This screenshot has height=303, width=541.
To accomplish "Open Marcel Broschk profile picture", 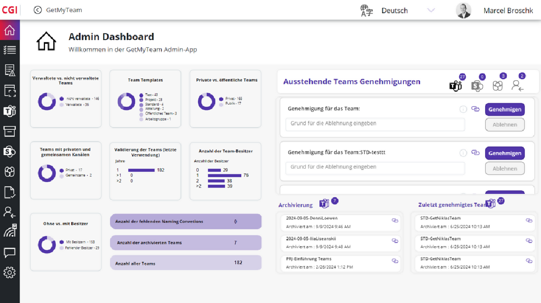I will (x=463, y=10).
